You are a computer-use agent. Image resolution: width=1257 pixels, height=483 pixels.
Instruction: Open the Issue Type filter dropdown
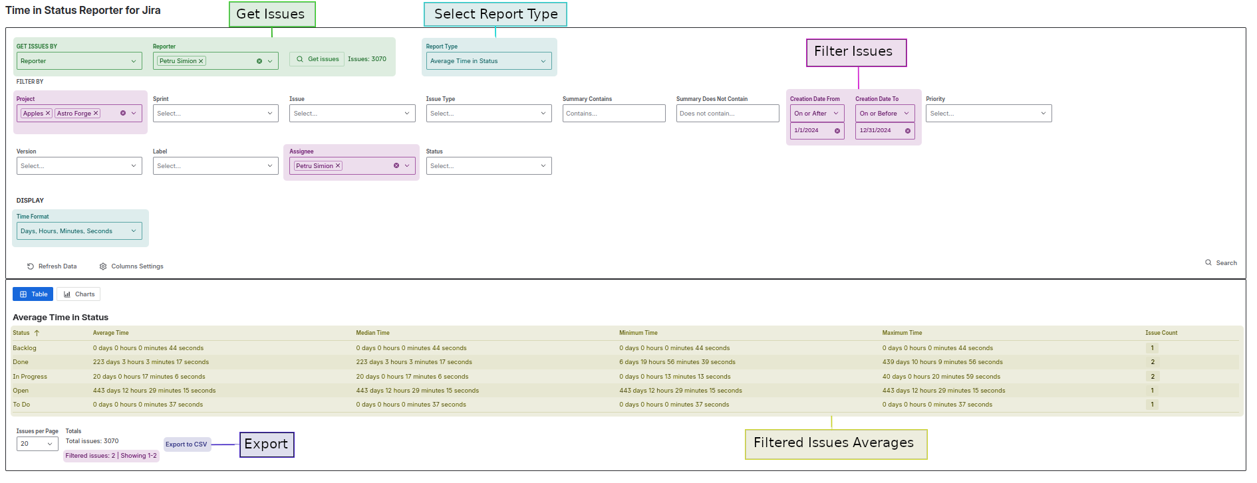(x=489, y=114)
